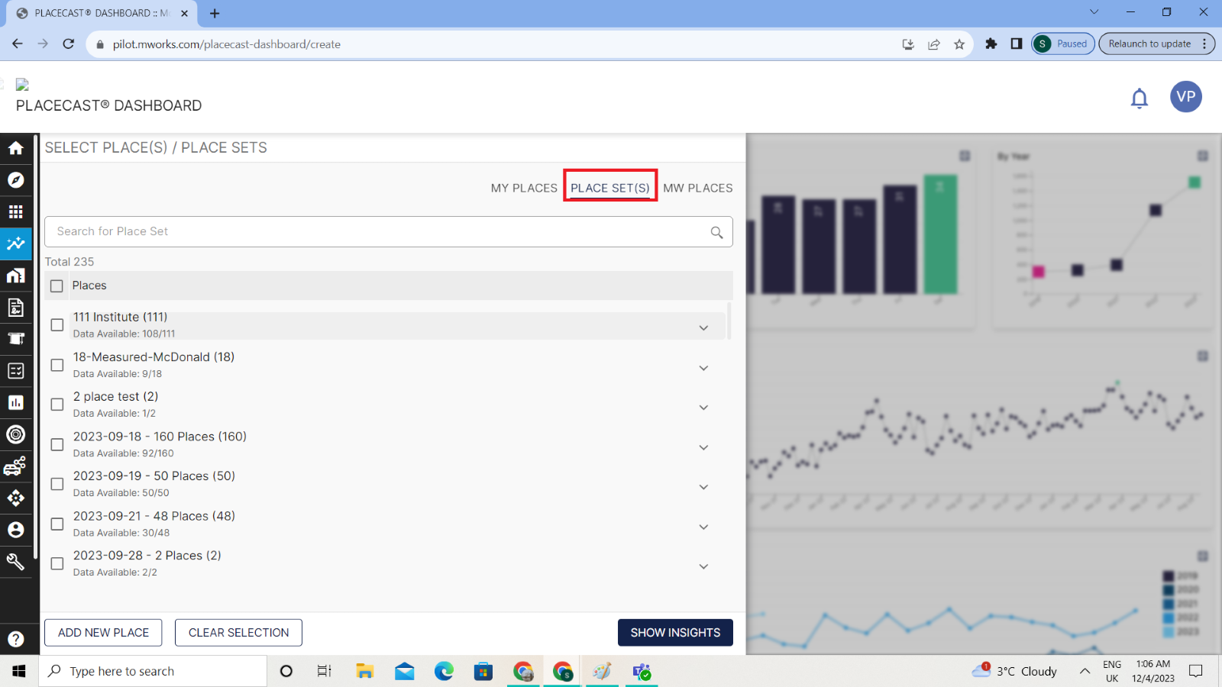The width and height of the screenshot is (1222, 687).
Task: Check the 2023-09-18 - 160 Places checkbox
Action: click(57, 444)
